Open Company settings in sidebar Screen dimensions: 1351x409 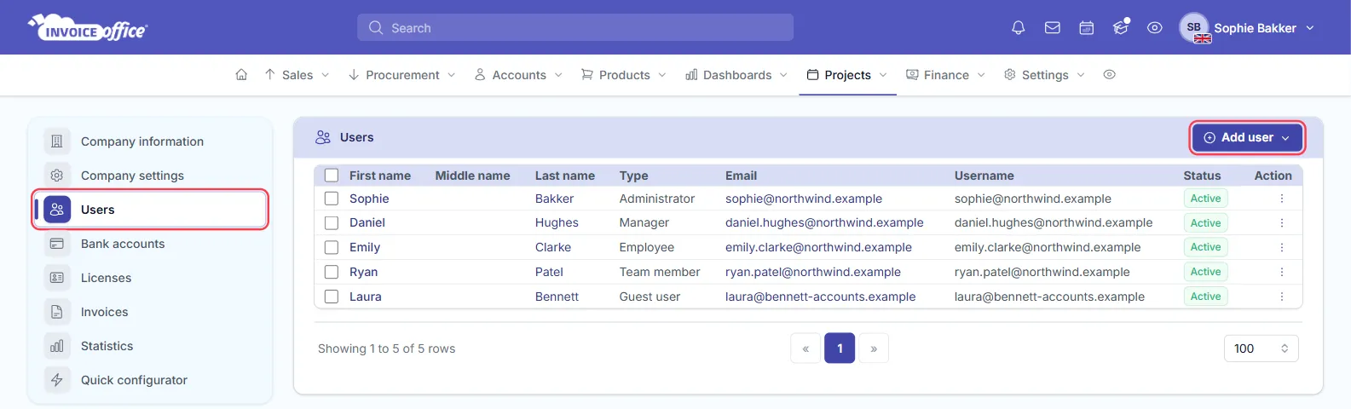coord(150,176)
